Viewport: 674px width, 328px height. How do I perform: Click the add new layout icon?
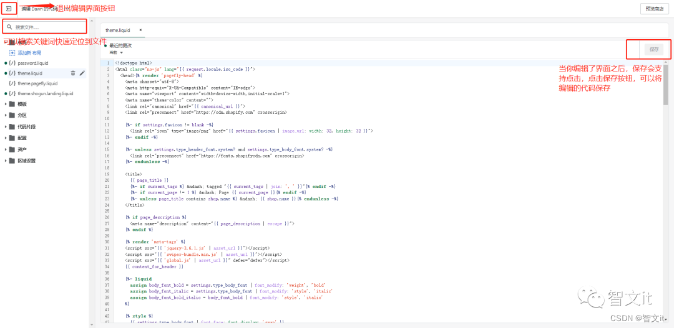pos(12,53)
